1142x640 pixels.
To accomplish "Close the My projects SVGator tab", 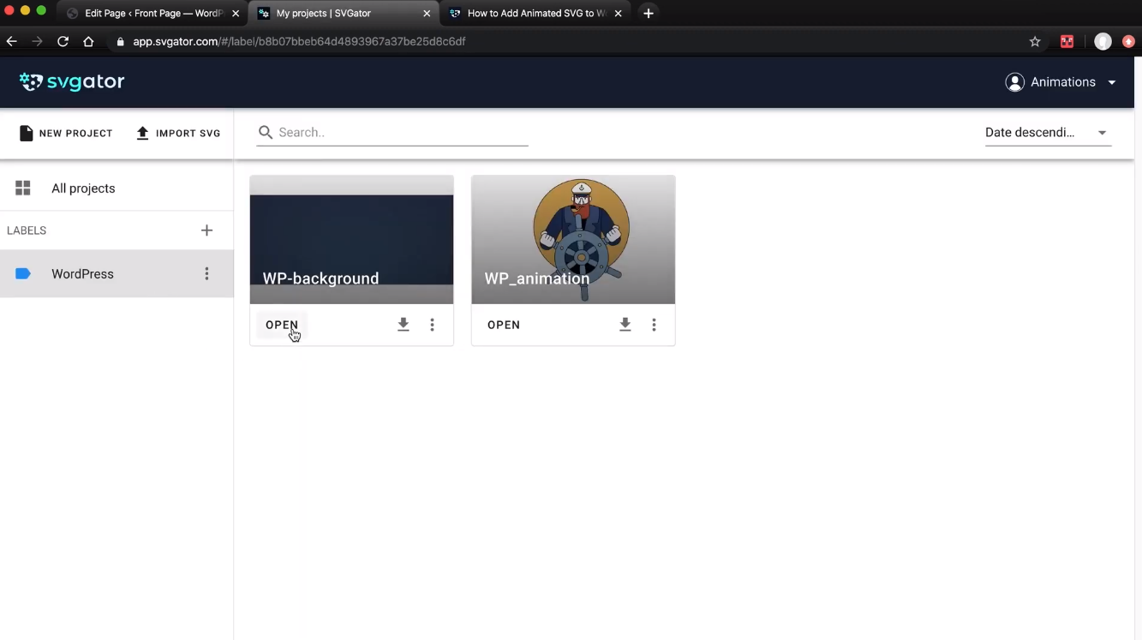I will pyautogui.click(x=427, y=14).
